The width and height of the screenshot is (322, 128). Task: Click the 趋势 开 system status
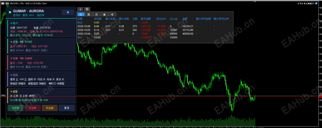point(32,79)
